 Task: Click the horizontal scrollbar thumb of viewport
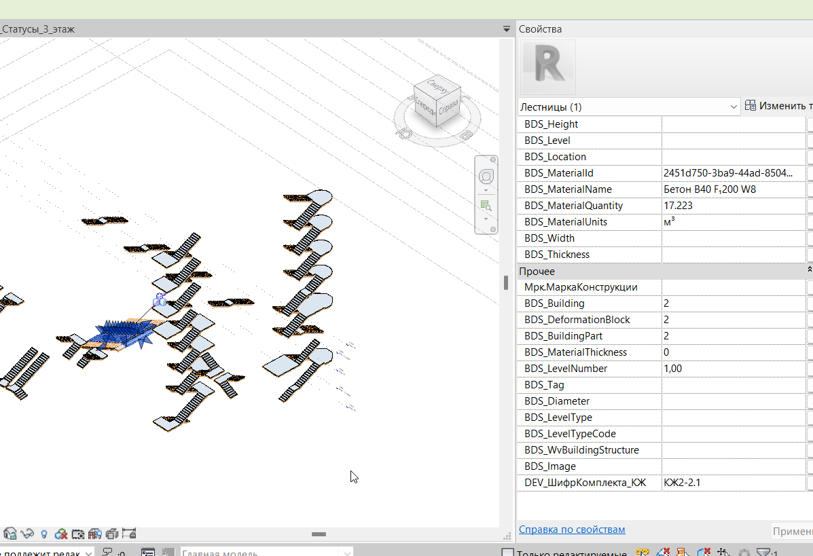pyautogui.click(x=319, y=534)
